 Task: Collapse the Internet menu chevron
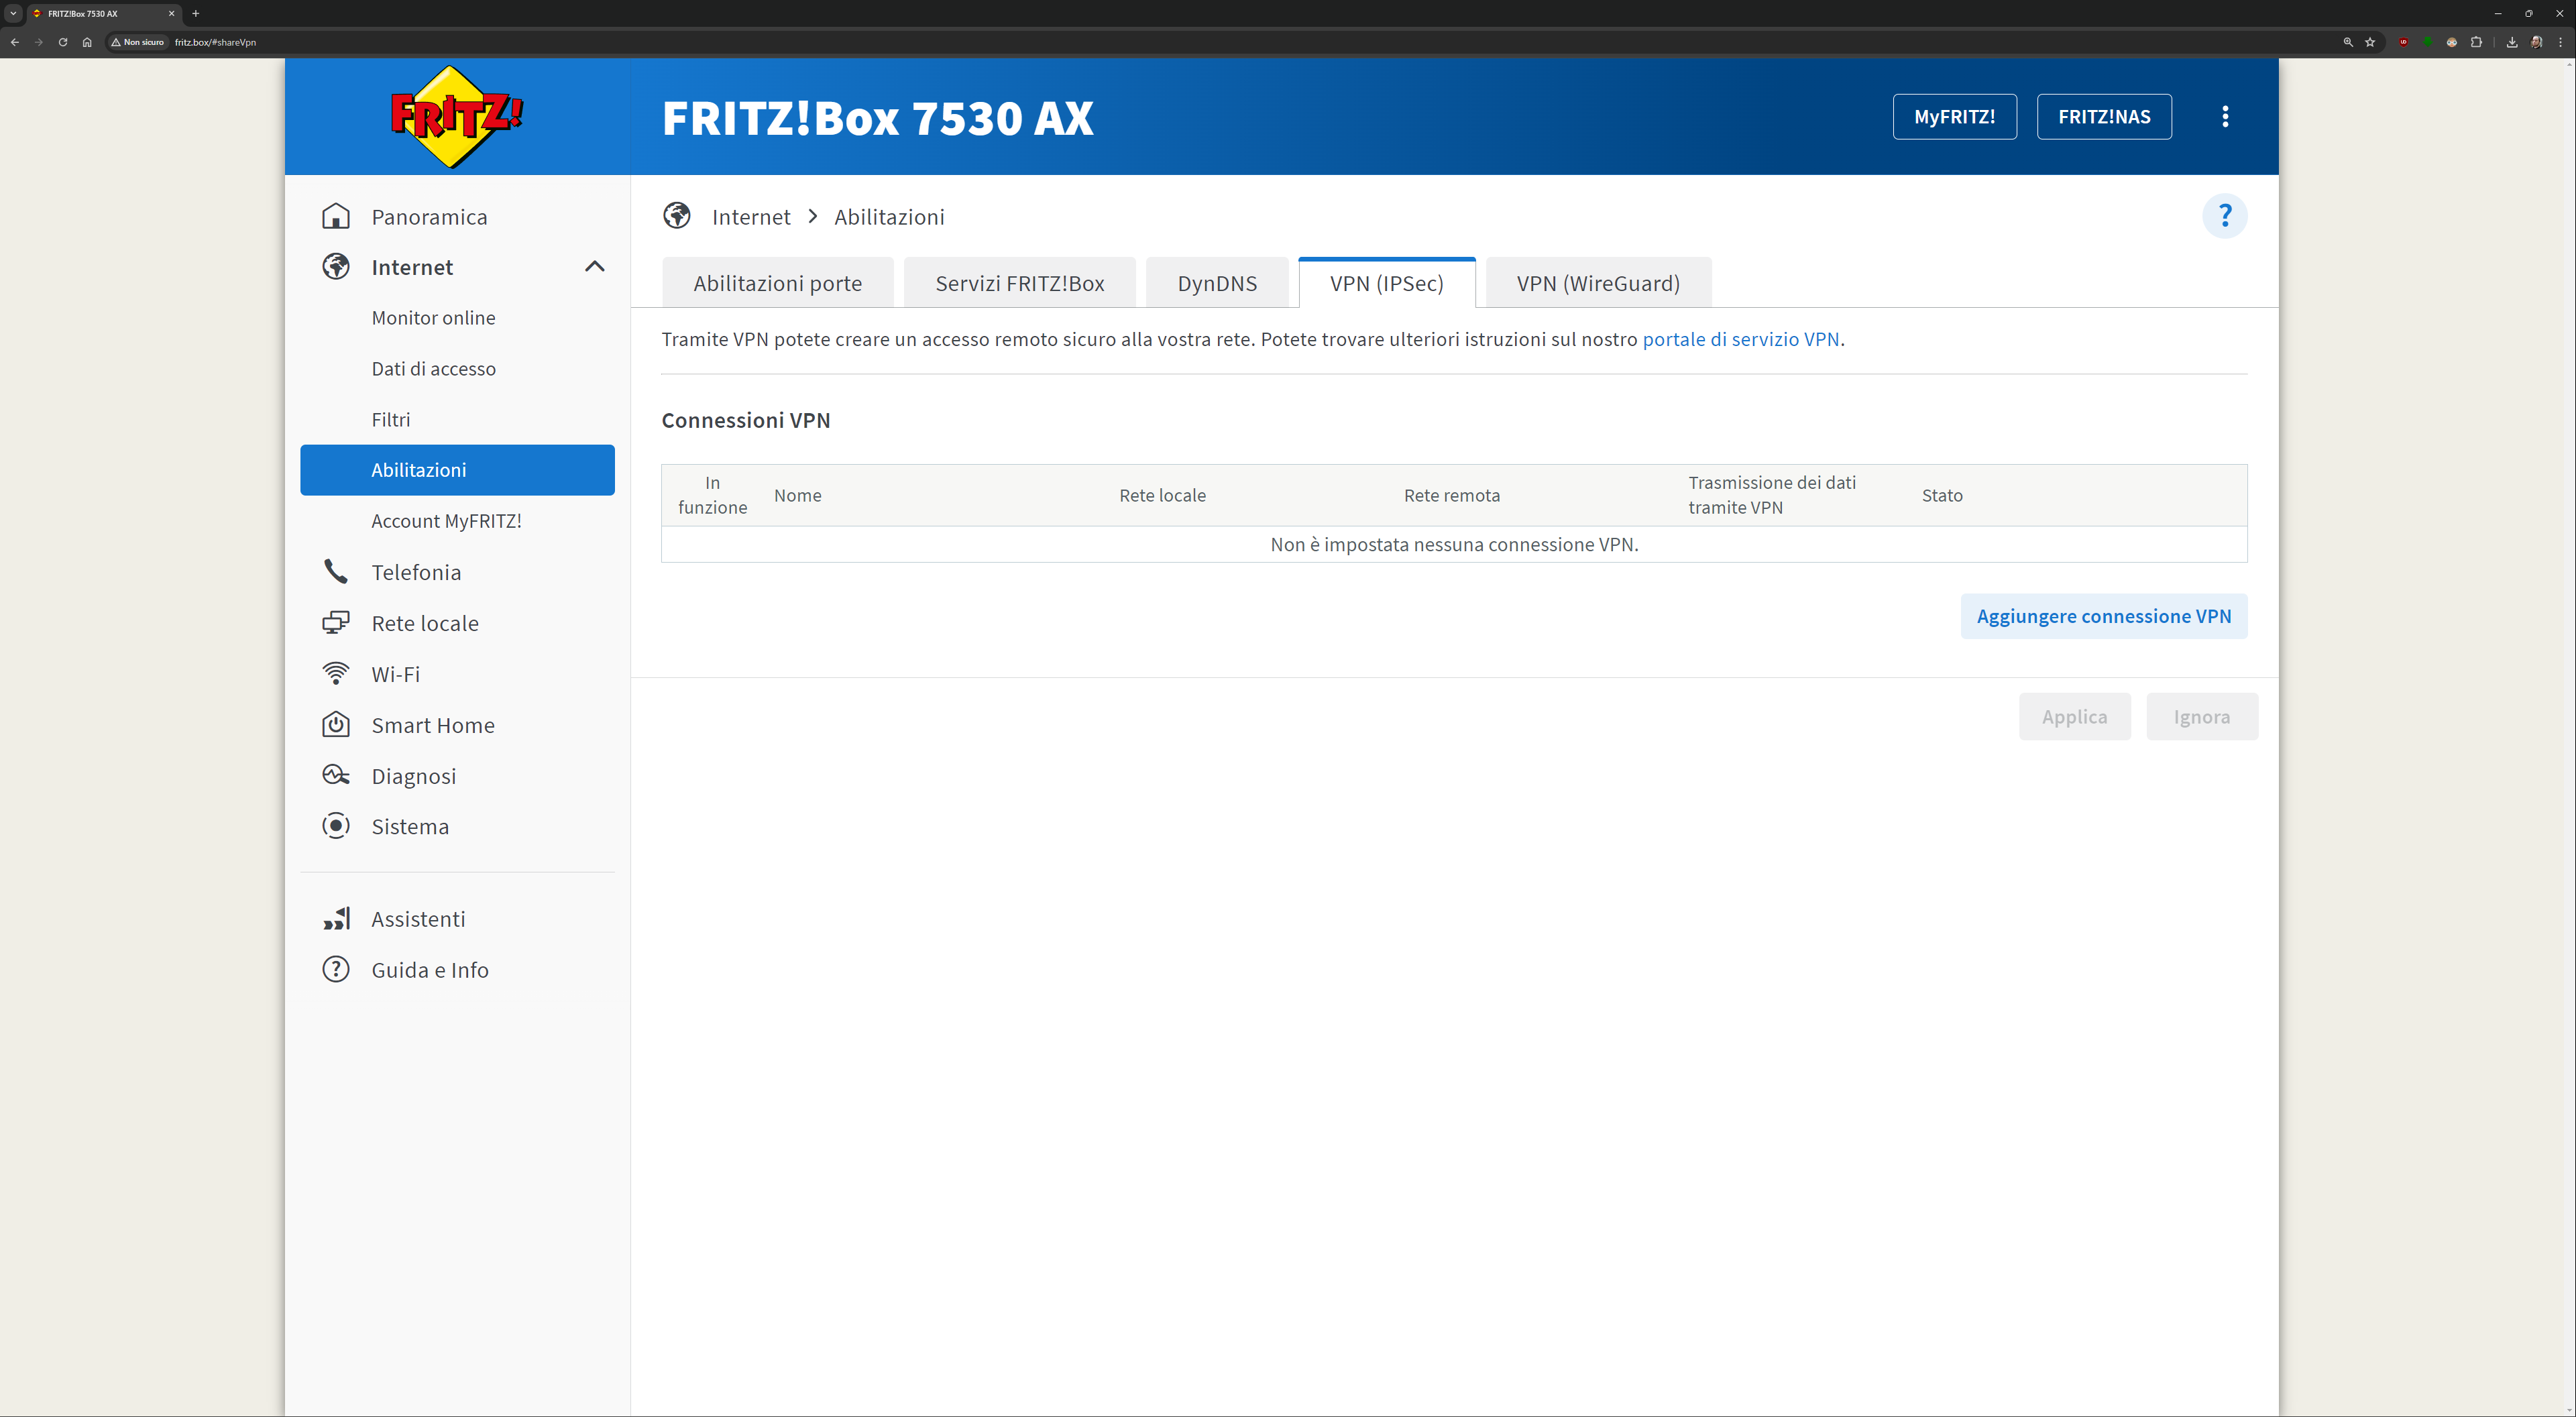pyautogui.click(x=595, y=266)
